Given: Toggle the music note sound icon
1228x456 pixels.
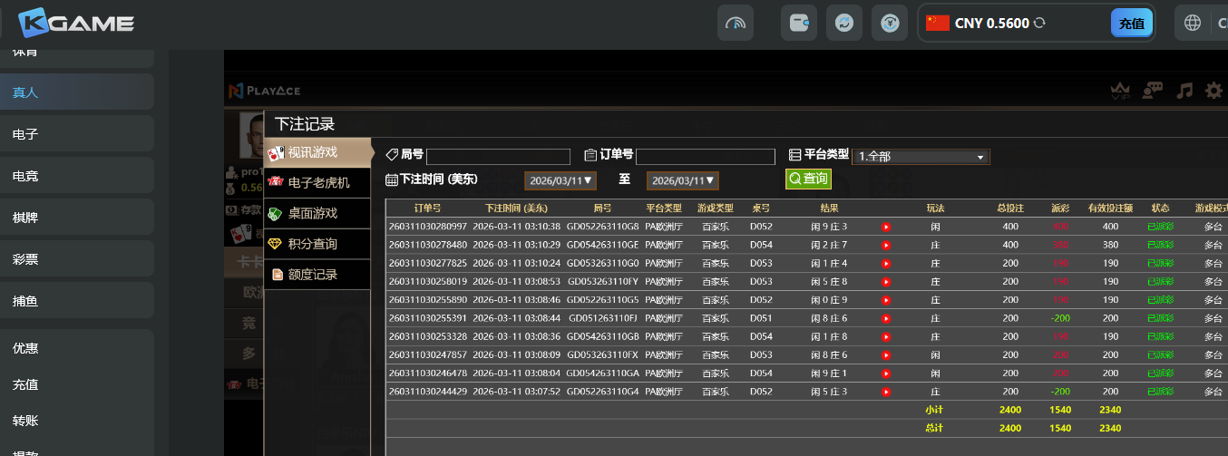Looking at the screenshot, I should (1184, 91).
